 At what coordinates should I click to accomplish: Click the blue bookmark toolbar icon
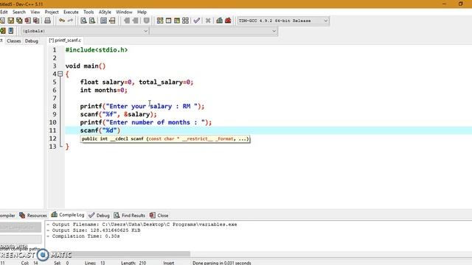(11, 31)
